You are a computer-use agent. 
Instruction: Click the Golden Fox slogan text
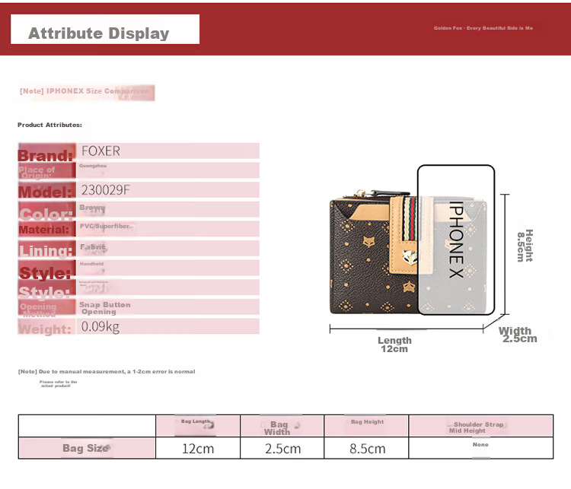pos(483,28)
